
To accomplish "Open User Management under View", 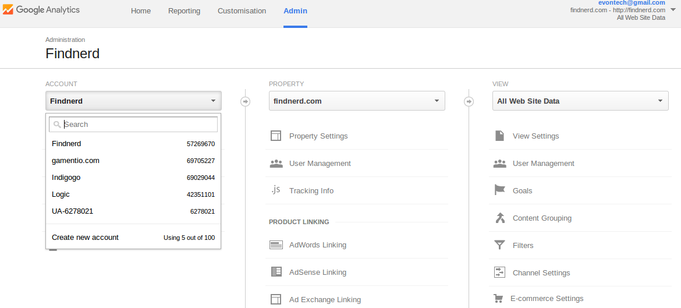I will click(x=543, y=164).
